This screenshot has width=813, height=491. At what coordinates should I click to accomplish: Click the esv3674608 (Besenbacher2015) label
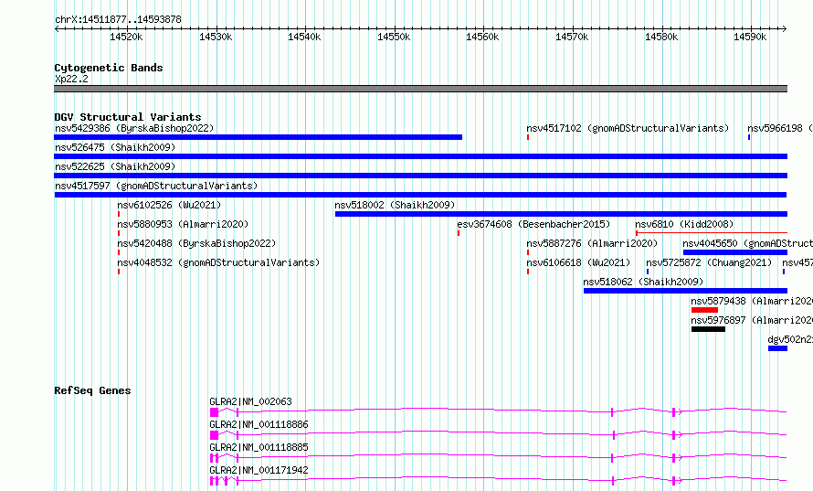point(533,224)
